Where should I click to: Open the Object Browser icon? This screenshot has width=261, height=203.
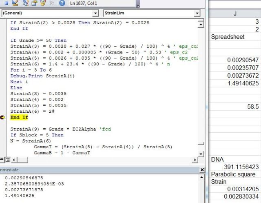pyautogui.click(x=42, y=3)
